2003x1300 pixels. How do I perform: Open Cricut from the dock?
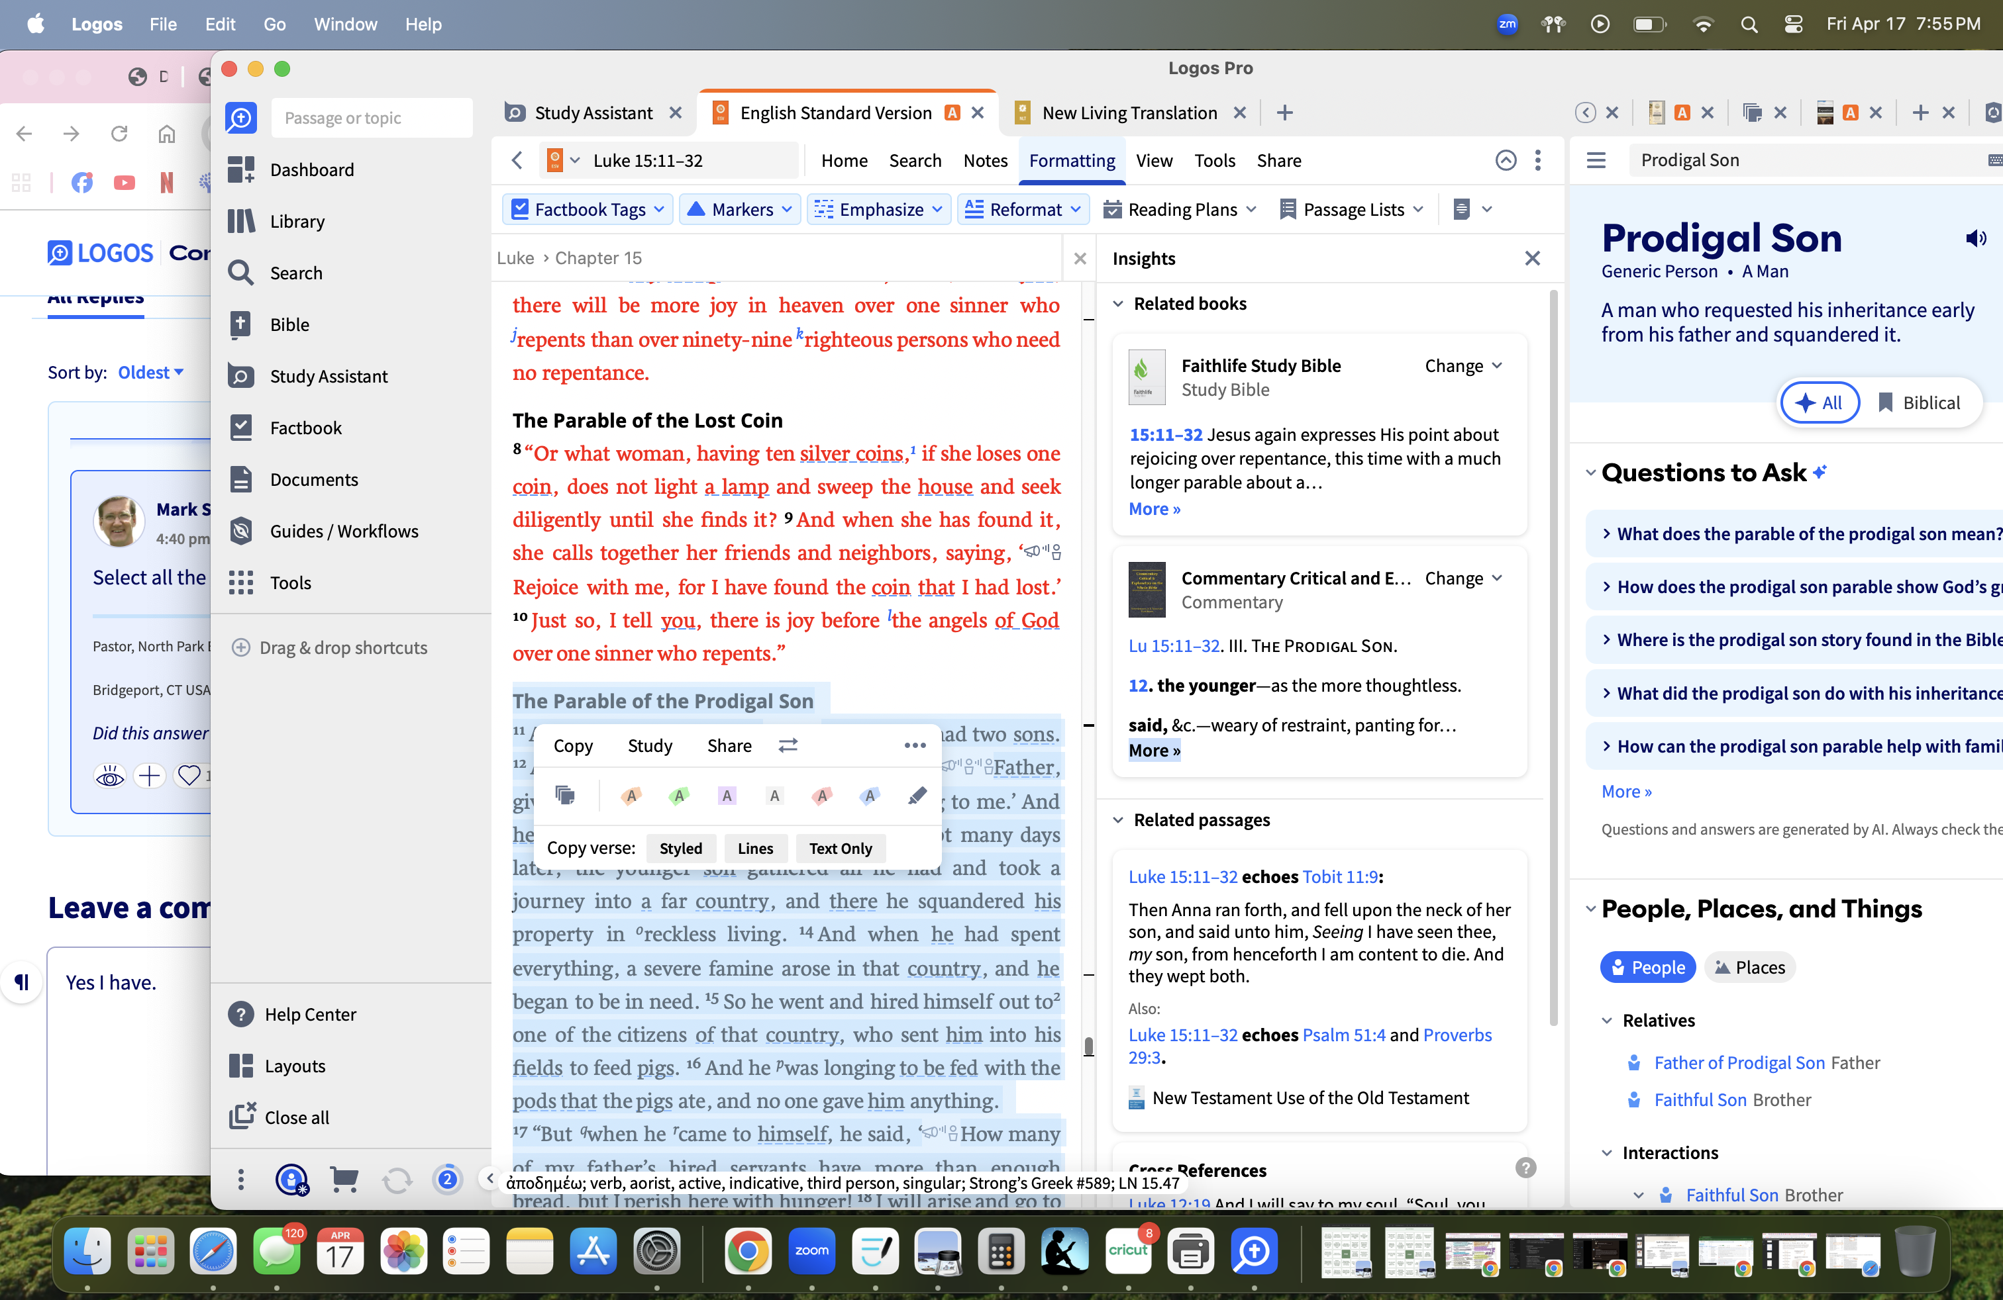(x=1128, y=1250)
